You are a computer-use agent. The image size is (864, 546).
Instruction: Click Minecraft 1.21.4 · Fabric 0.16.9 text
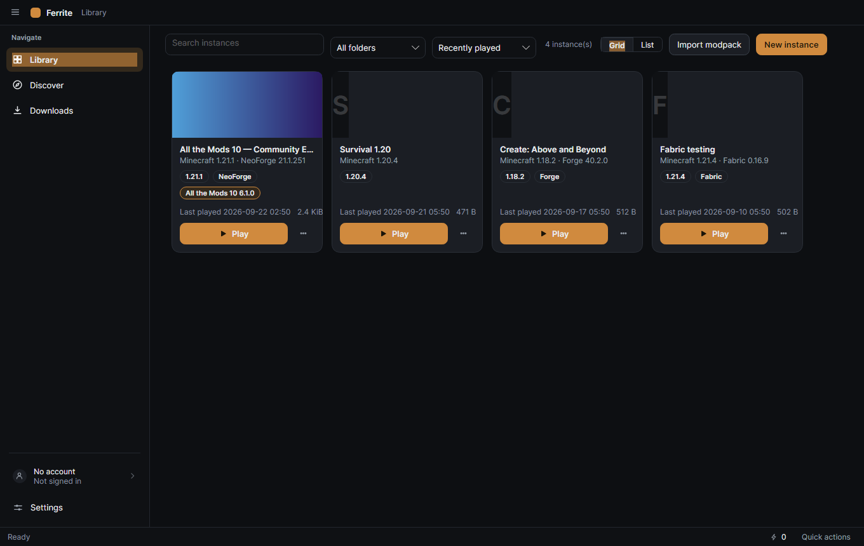click(x=714, y=161)
